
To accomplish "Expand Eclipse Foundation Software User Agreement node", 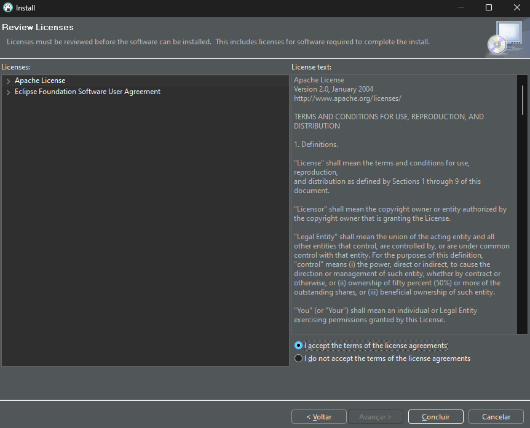I will 9,92.
